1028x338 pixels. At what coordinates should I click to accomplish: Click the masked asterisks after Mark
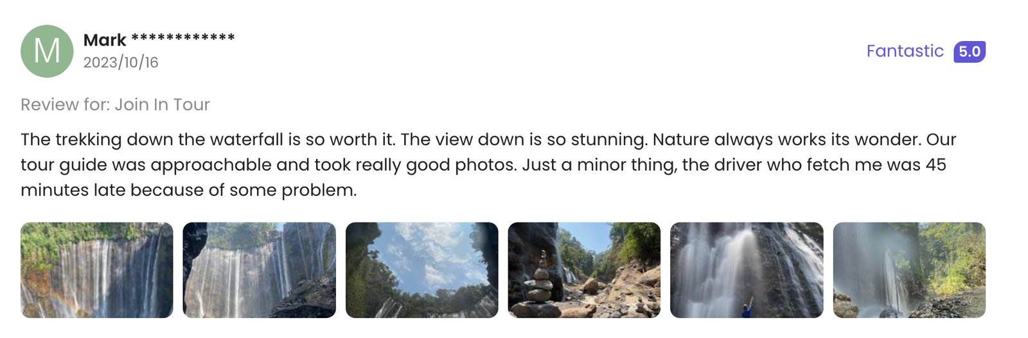coord(183,38)
